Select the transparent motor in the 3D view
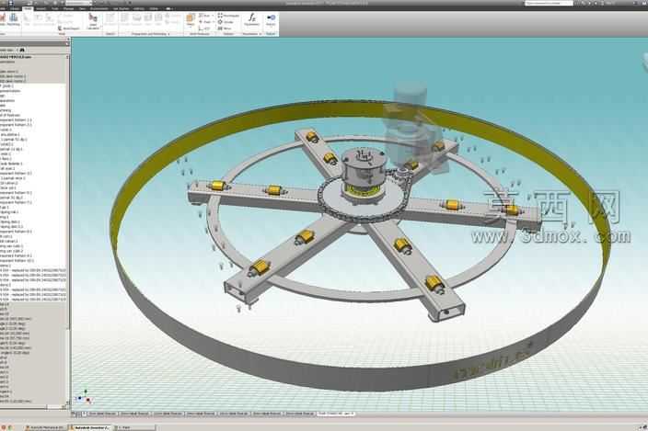Image resolution: width=648 pixels, height=431 pixels. click(x=411, y=124)
